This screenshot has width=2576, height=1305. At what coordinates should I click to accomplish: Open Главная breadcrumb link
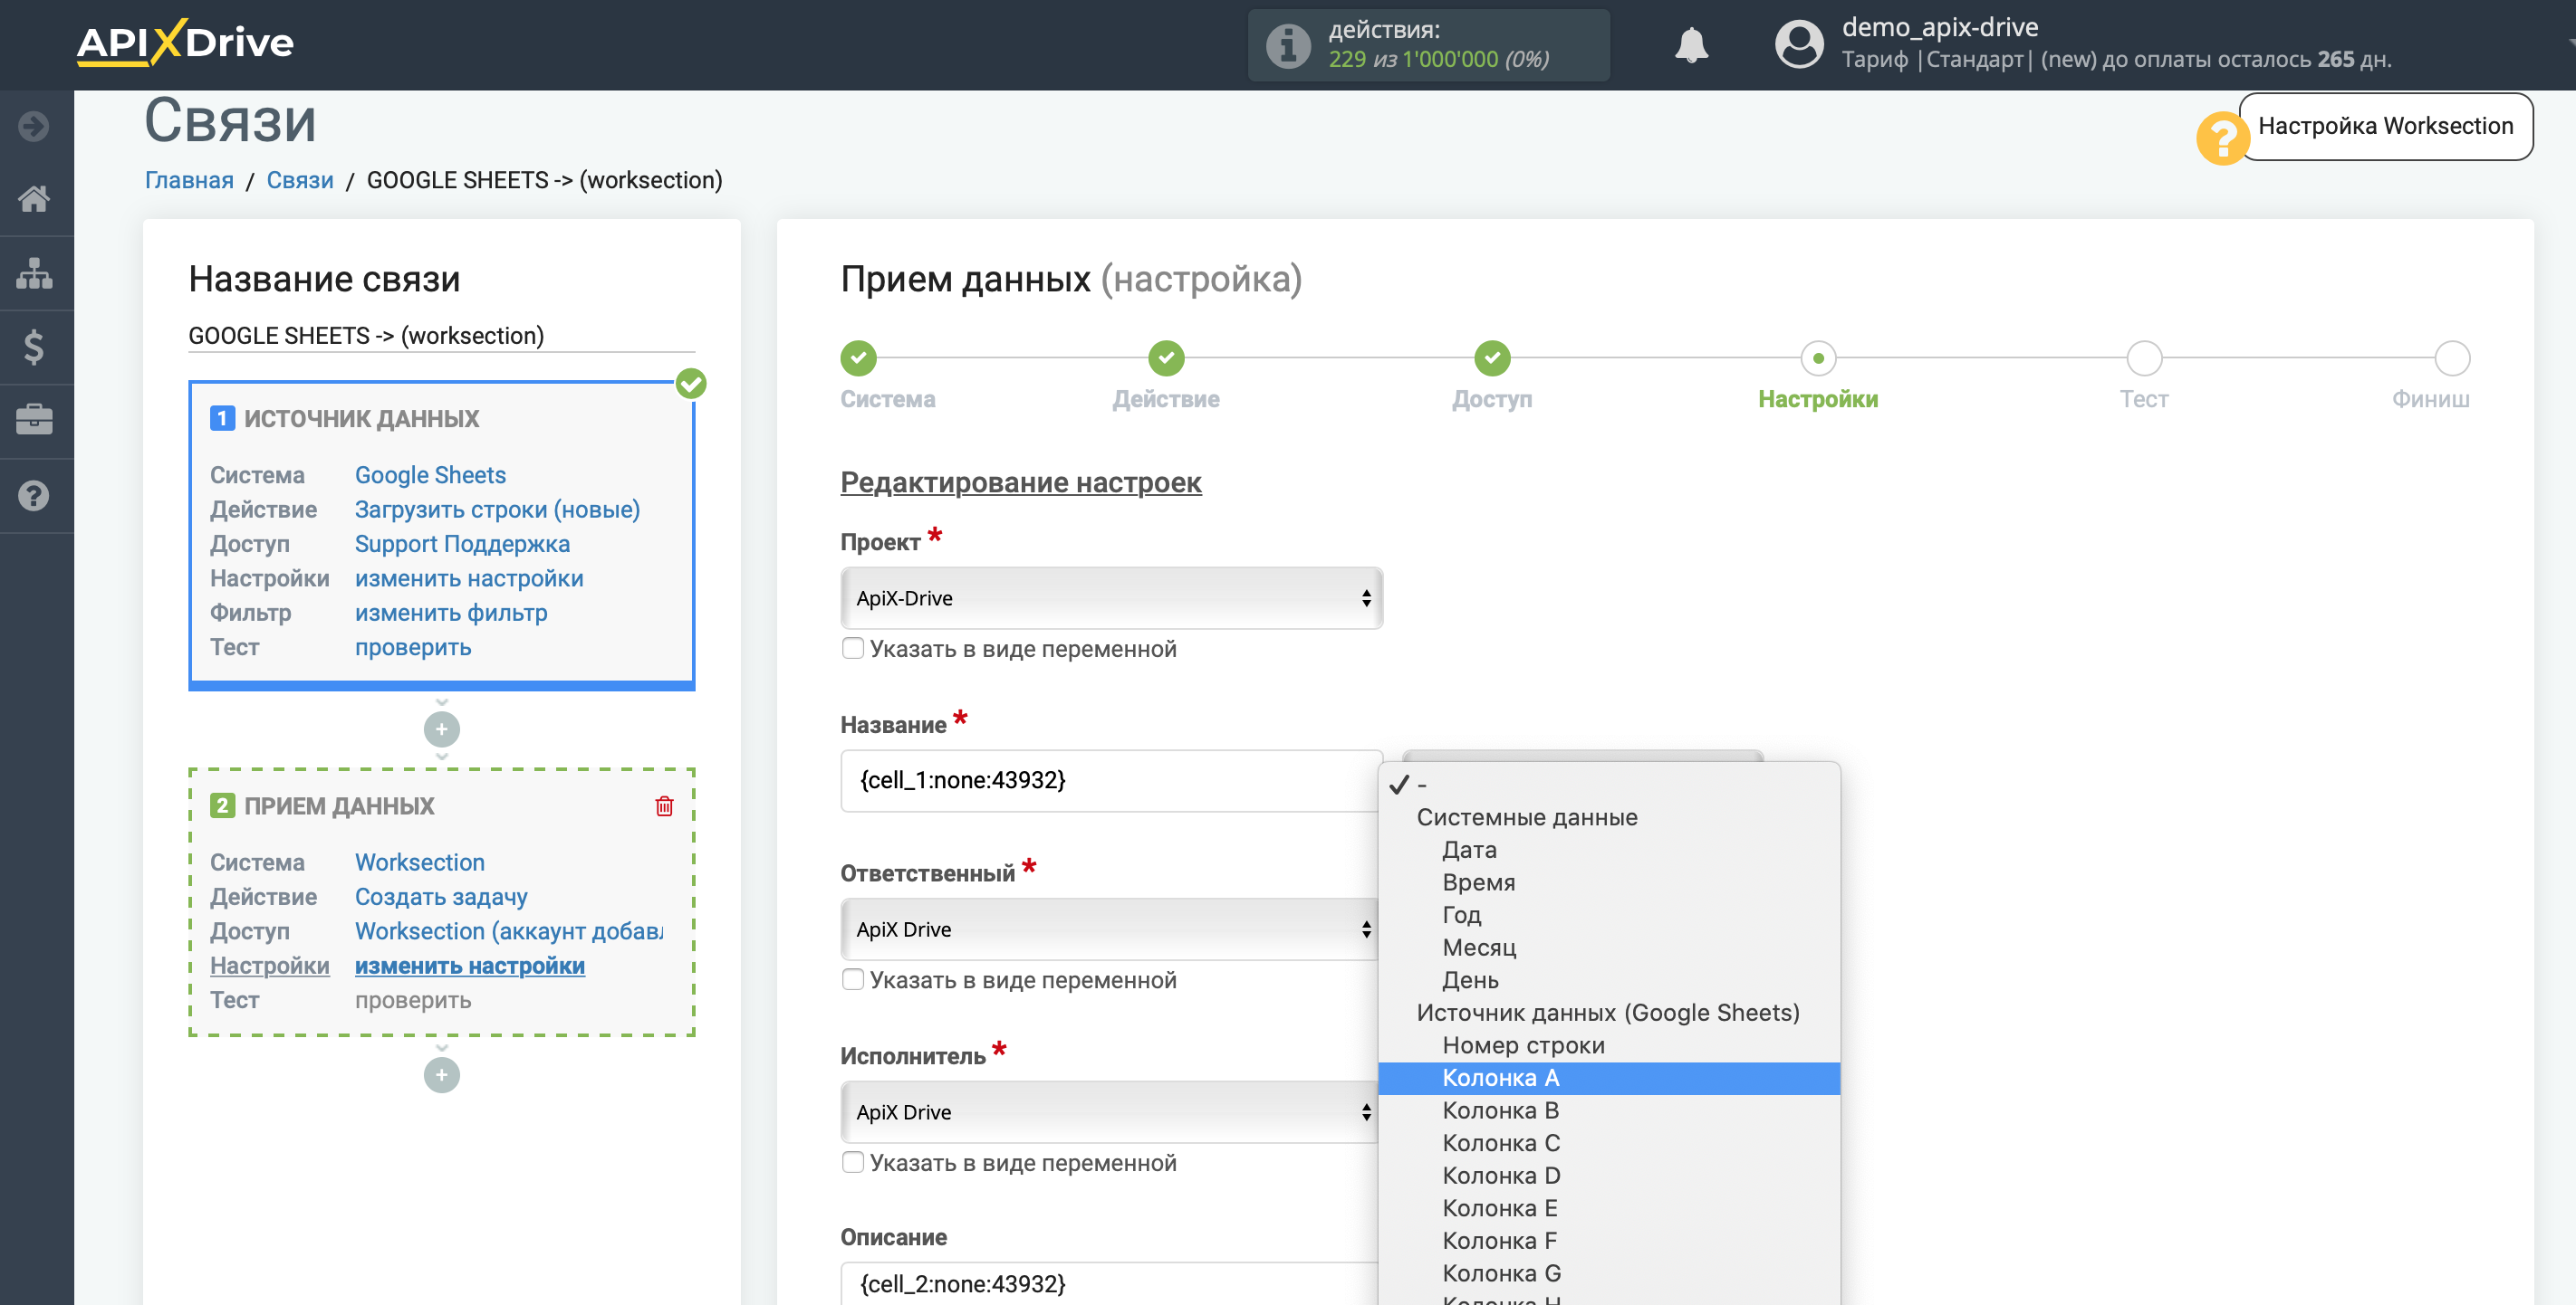click(189, 180)
